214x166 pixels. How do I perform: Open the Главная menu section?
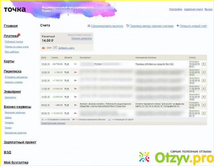[11, 26]
